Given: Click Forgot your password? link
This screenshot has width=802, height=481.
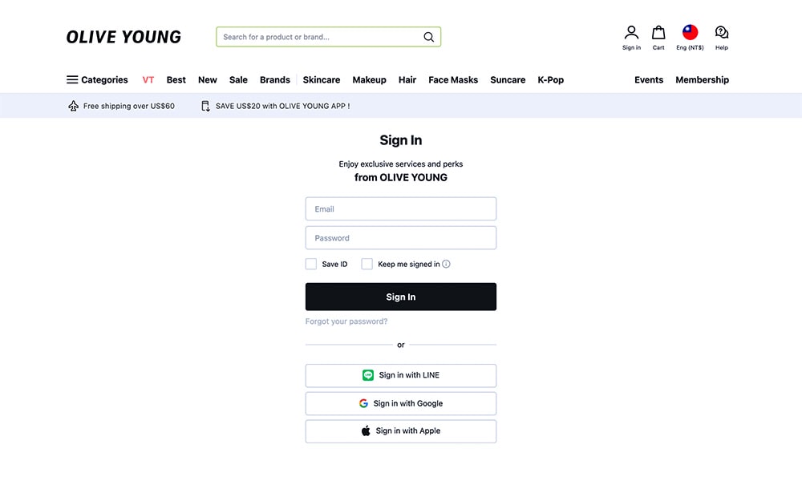Looking at the screenshot, I should [346, 321].
